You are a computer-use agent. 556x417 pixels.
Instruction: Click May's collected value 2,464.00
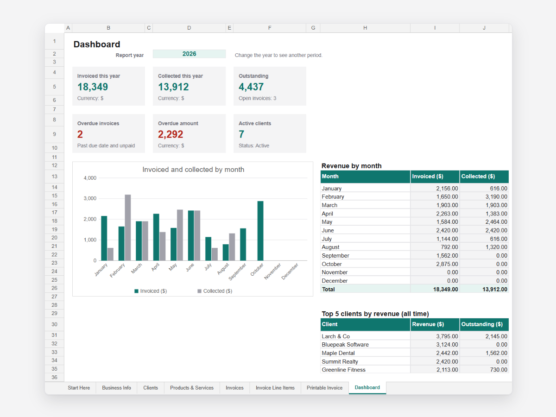click(484, 222)
